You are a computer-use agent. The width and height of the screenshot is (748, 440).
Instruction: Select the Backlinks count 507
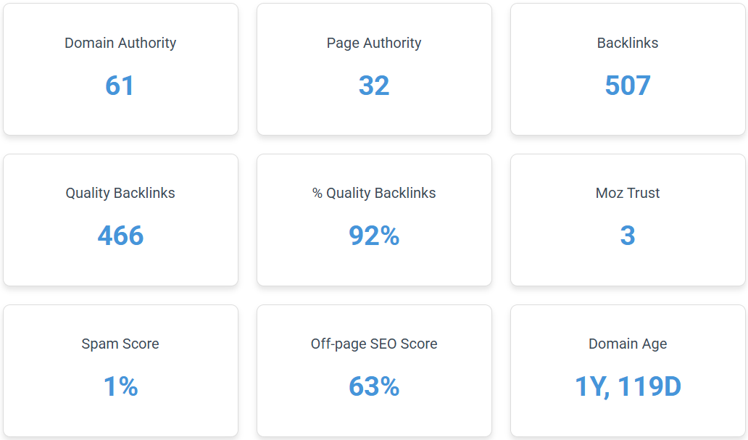pos(628,86)
